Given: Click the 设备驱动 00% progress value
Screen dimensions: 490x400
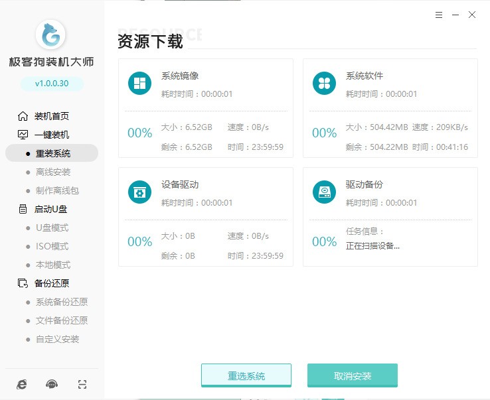Looking at the screenshot, I should point(139,241).
